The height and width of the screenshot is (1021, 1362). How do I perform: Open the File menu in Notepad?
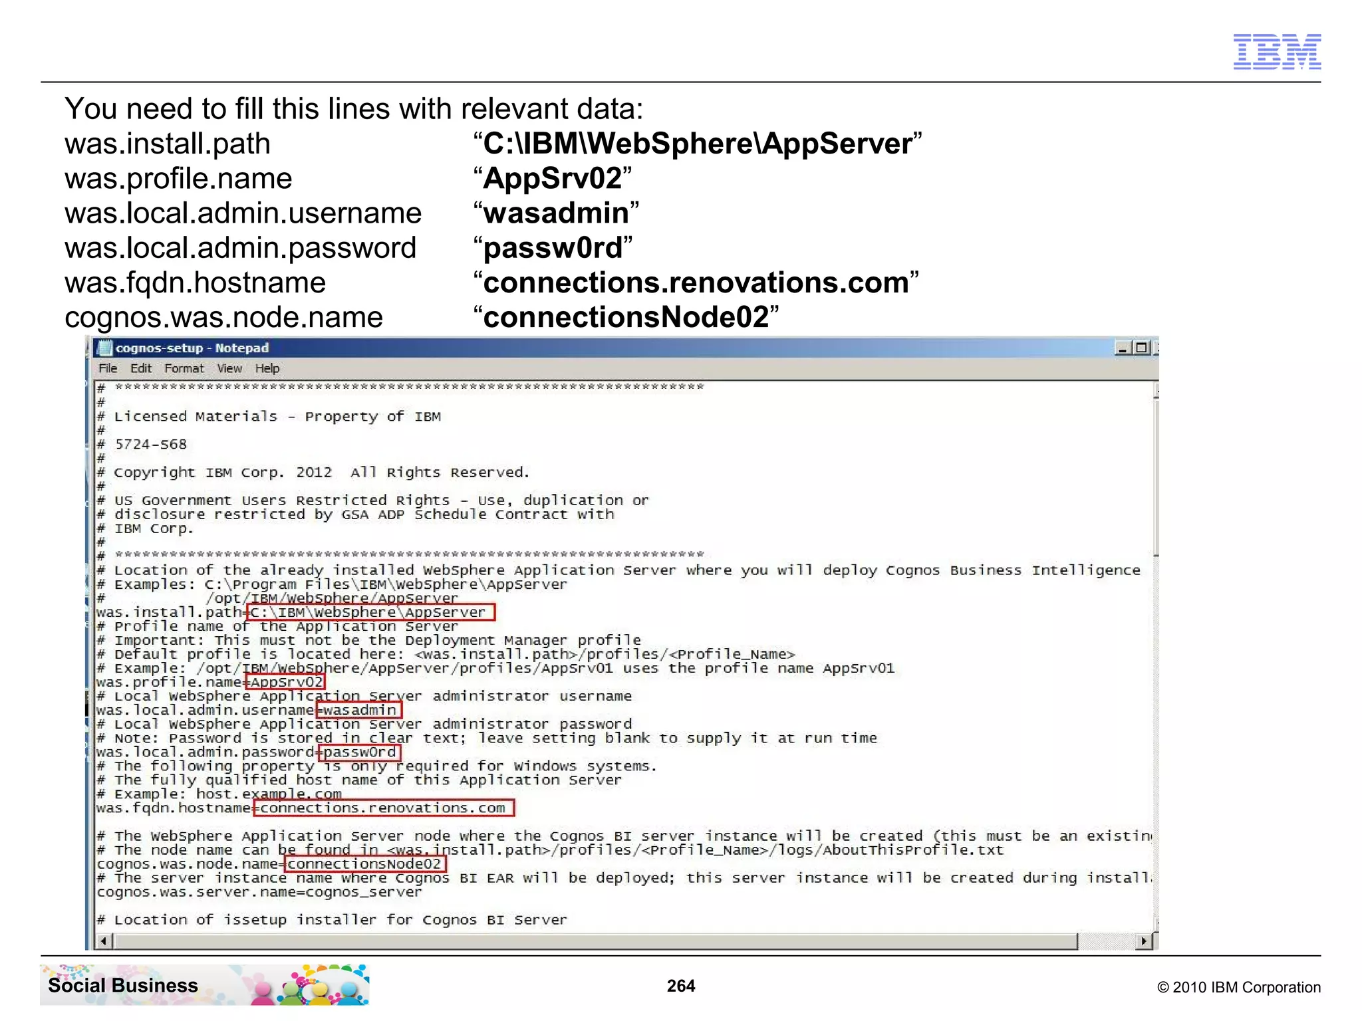pyautogui.click(x=108, y=368)
